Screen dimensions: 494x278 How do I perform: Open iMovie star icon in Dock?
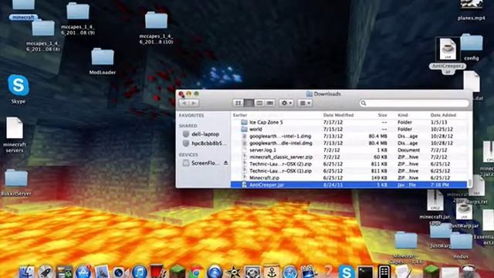234,272
